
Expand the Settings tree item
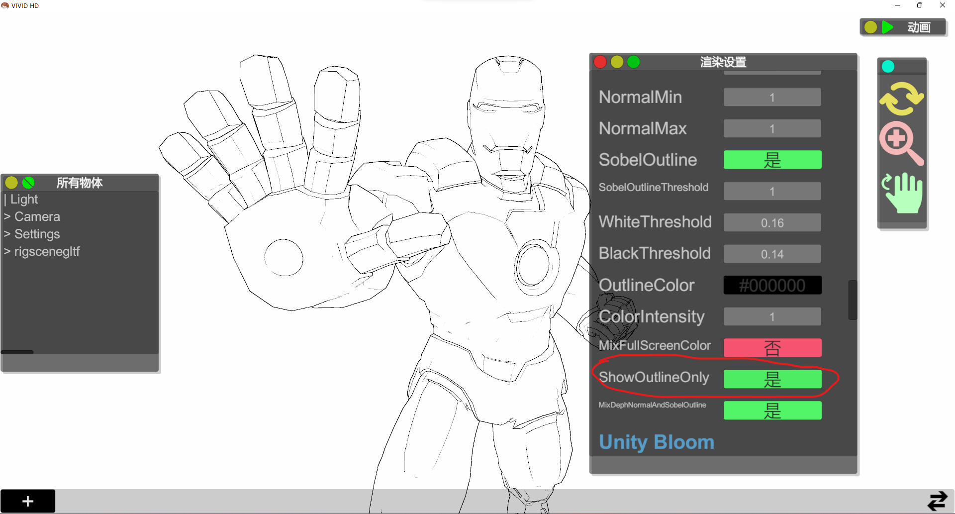pos(7,234)
